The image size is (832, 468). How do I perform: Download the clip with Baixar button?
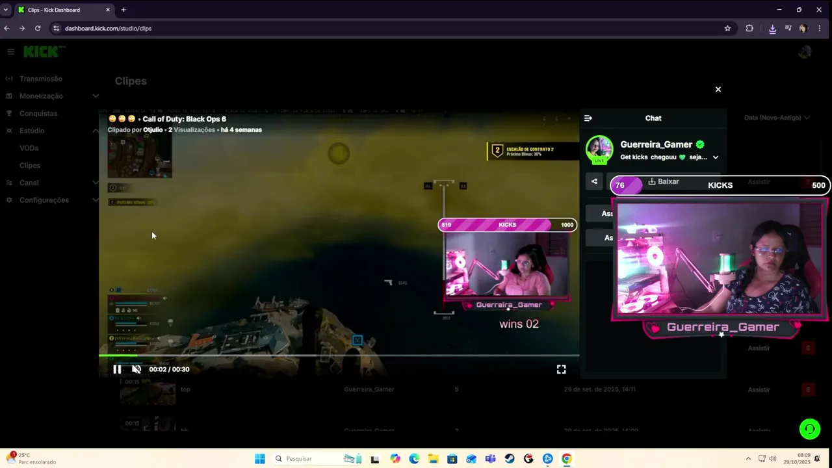(664, 182)
